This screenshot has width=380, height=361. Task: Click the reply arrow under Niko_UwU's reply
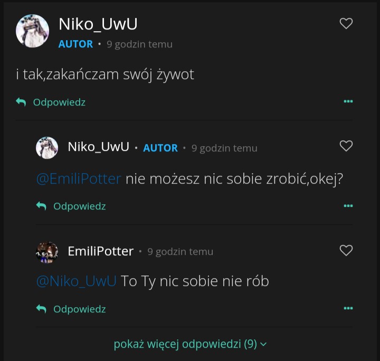[x=41, y=206]
